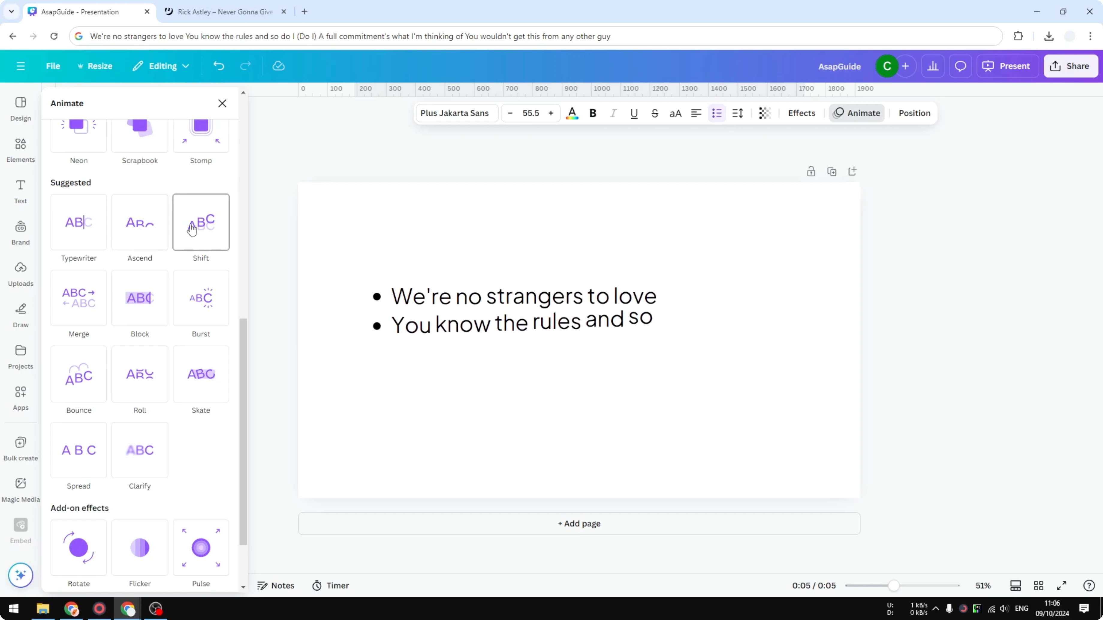Viewport: 1103px width, 620px height.
Task: Click the Animate panel scrollbar
Action: coord(243,431)
